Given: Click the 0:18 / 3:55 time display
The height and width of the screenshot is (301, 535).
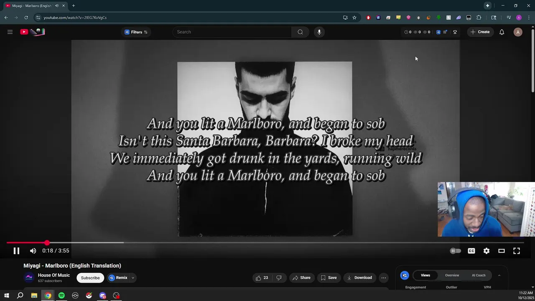Looking at the screenshot, I should click(x=56, y=251).
